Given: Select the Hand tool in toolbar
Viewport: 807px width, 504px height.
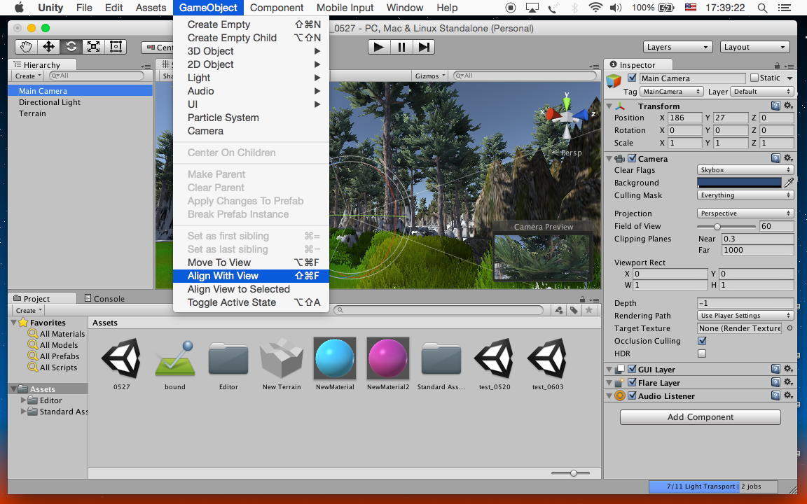Looking at the screenshot, I should (26, 47).
